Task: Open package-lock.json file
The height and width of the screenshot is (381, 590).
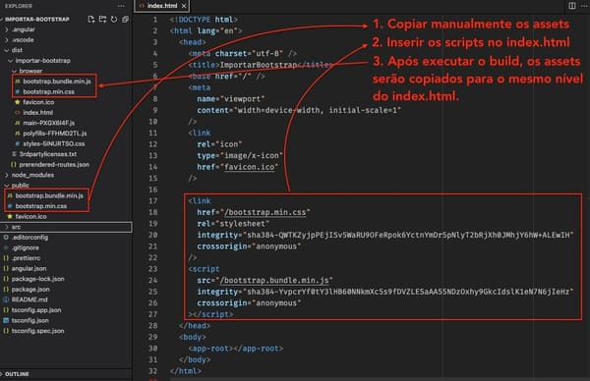Action: pos(37,279)
